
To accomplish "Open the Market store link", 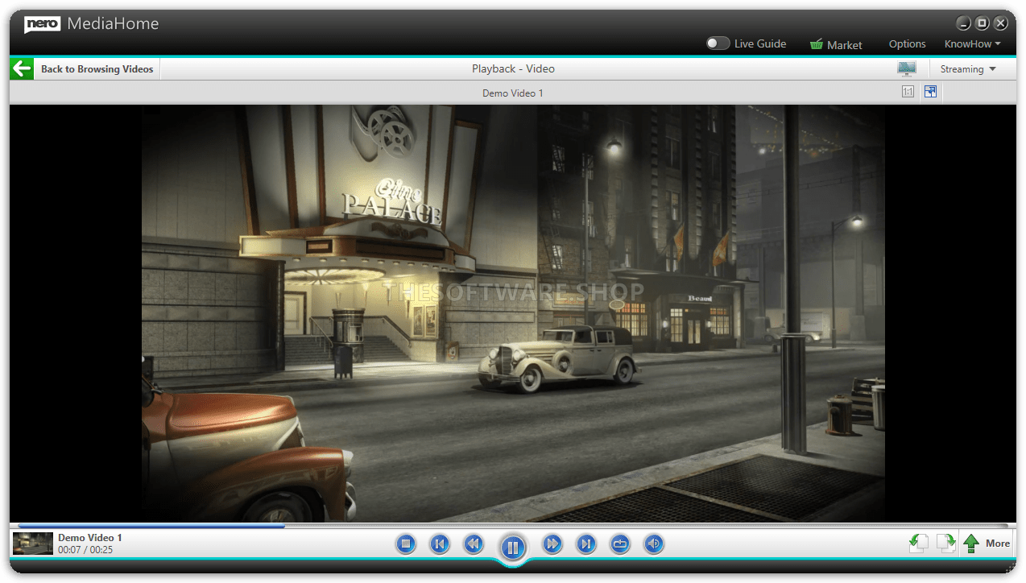I will point(845,45).
